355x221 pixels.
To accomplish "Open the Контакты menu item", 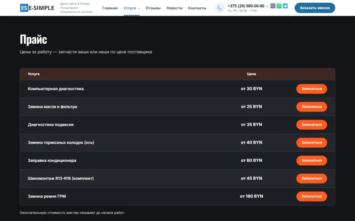I will (x=197, y=8).
